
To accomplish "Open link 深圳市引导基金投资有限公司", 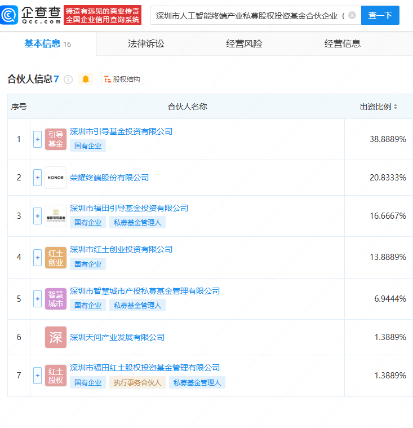I will [121, 131].
